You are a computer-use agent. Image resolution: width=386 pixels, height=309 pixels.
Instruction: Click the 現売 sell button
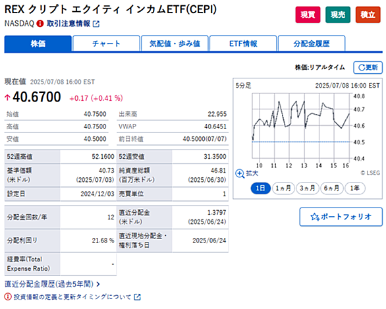338,14
